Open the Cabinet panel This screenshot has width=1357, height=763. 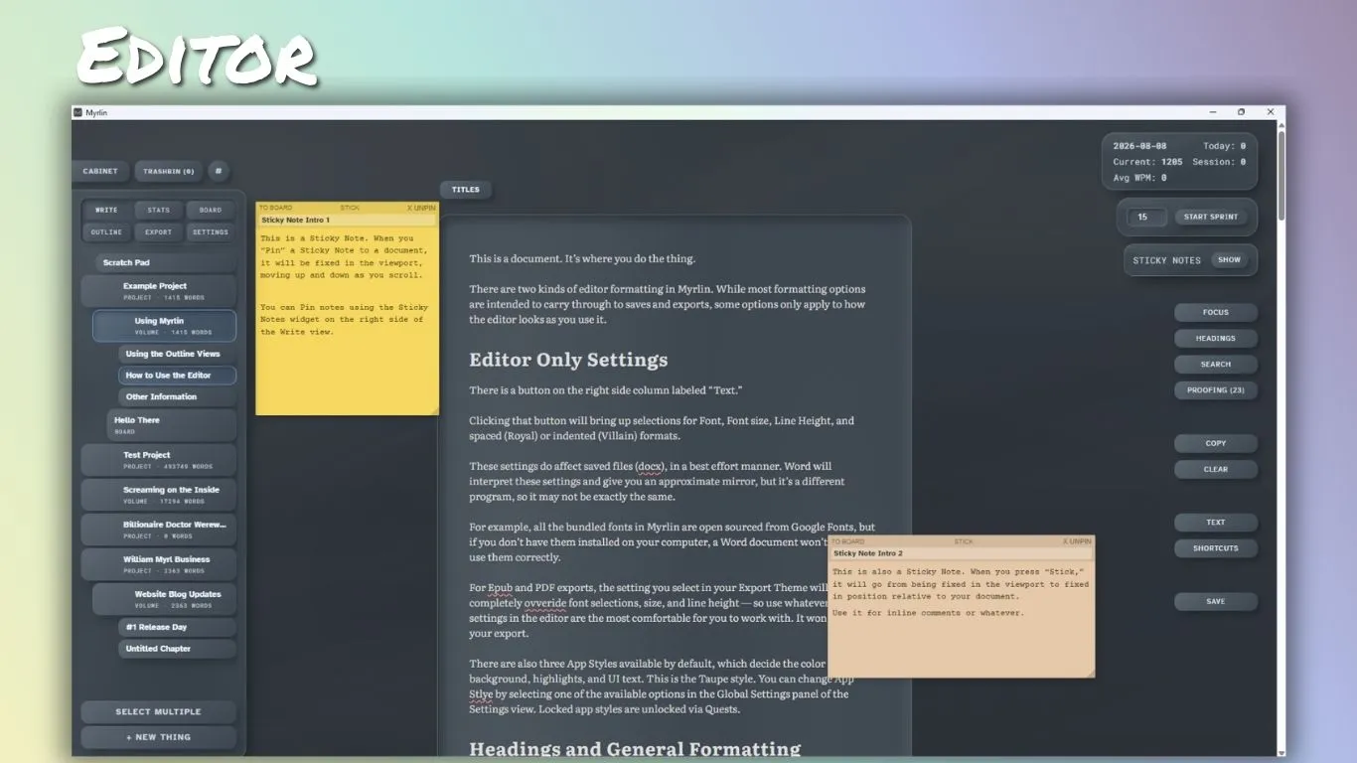point(100,171)
